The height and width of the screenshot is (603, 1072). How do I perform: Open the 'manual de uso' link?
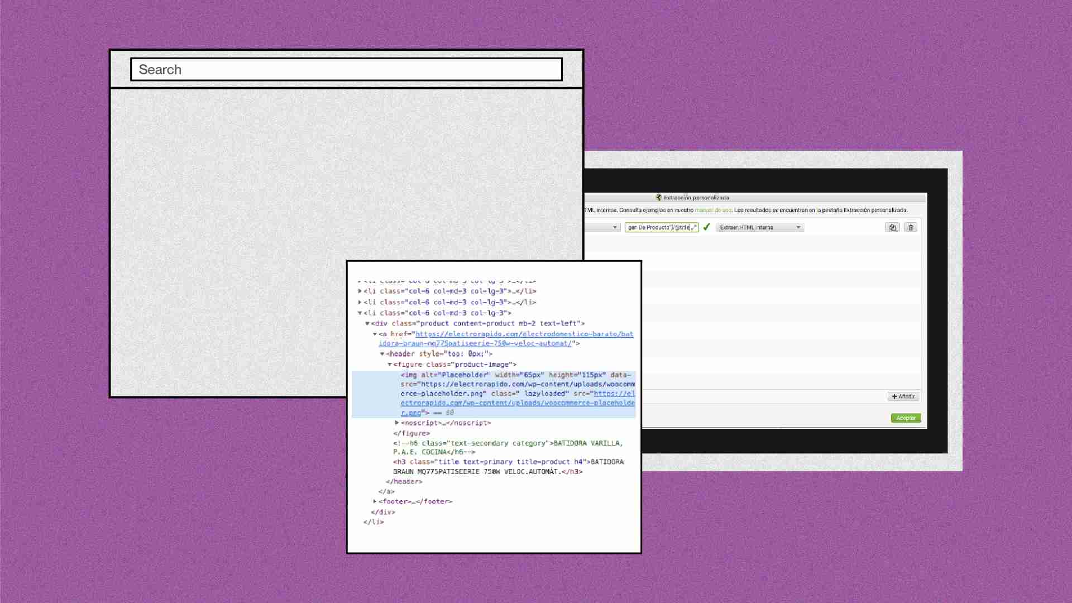(x=713, y=210)
